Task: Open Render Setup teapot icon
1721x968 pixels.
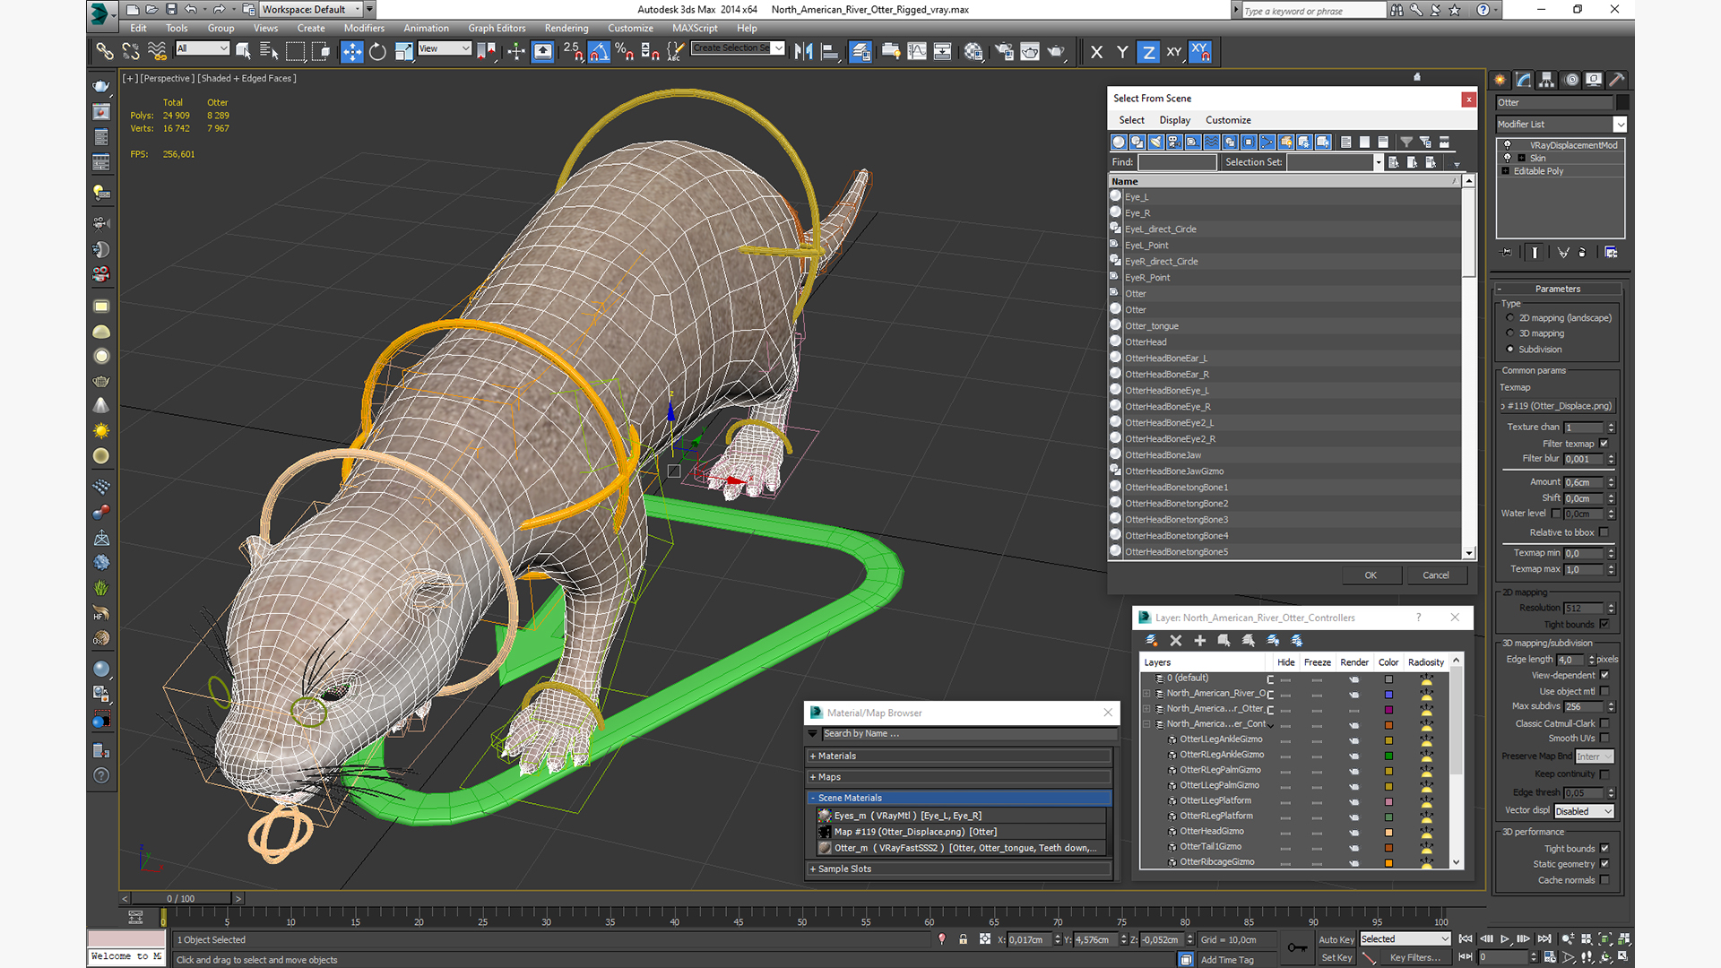Action: [x=1004, y=52]
